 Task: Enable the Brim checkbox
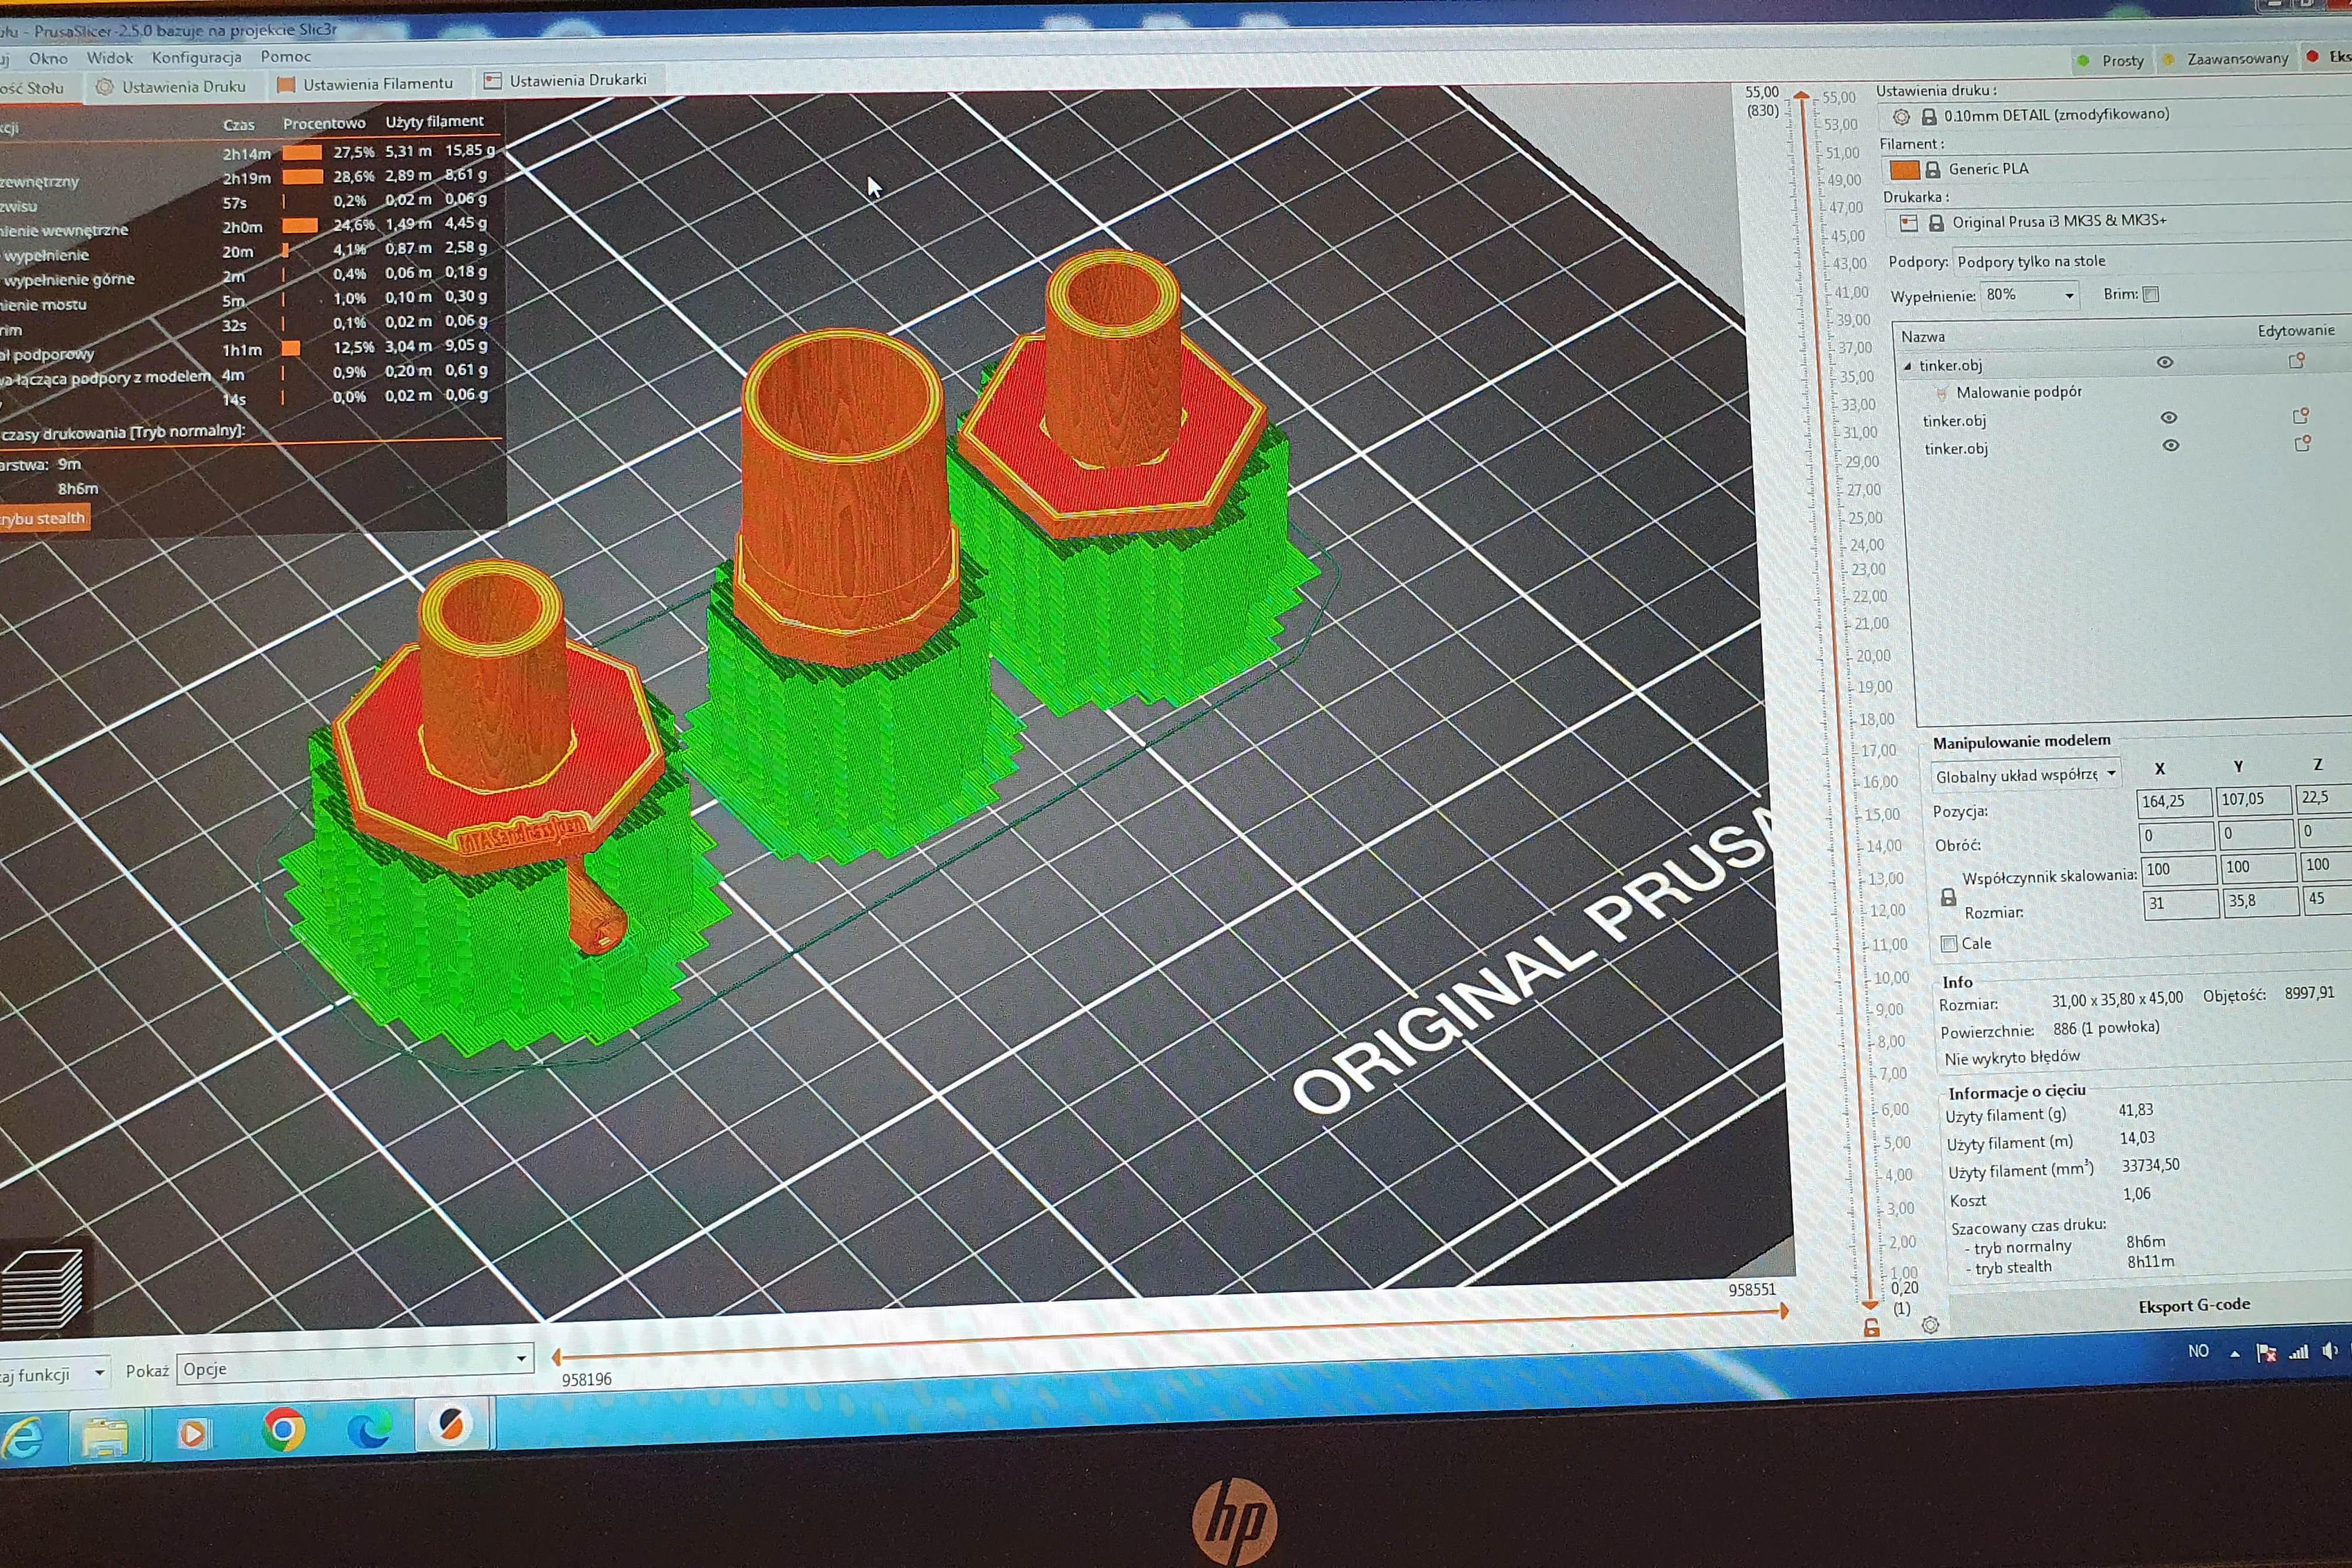[x=2151, y=294]
